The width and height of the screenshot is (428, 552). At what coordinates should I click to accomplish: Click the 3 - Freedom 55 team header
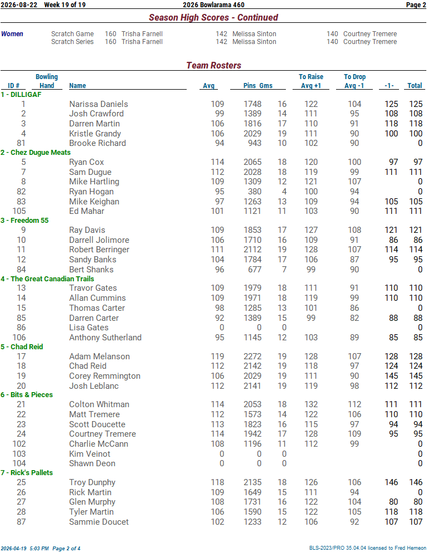tap(25, 220)
